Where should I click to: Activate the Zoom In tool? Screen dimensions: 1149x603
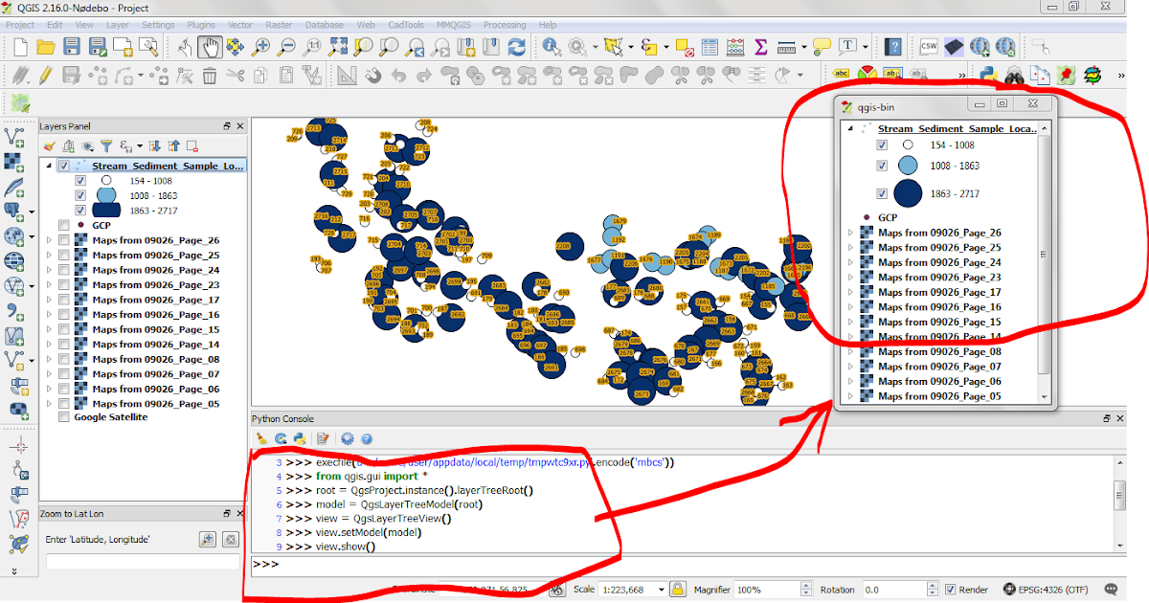tap(261, 46)
